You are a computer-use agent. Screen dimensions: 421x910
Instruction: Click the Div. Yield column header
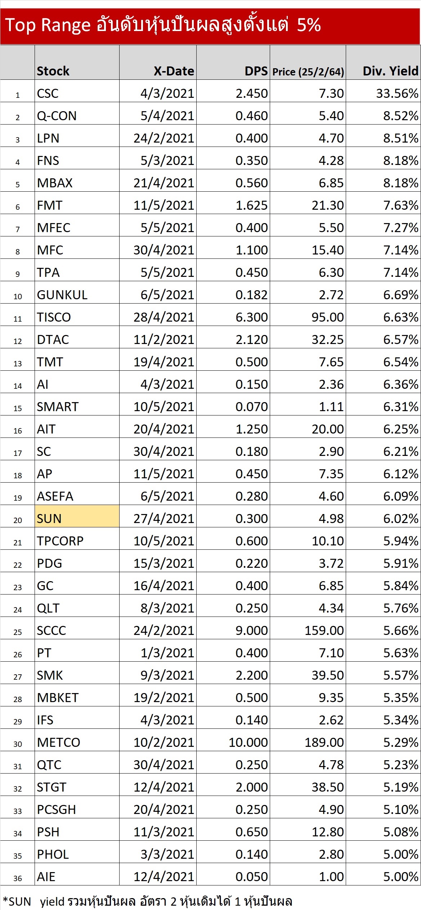[383, 62]
